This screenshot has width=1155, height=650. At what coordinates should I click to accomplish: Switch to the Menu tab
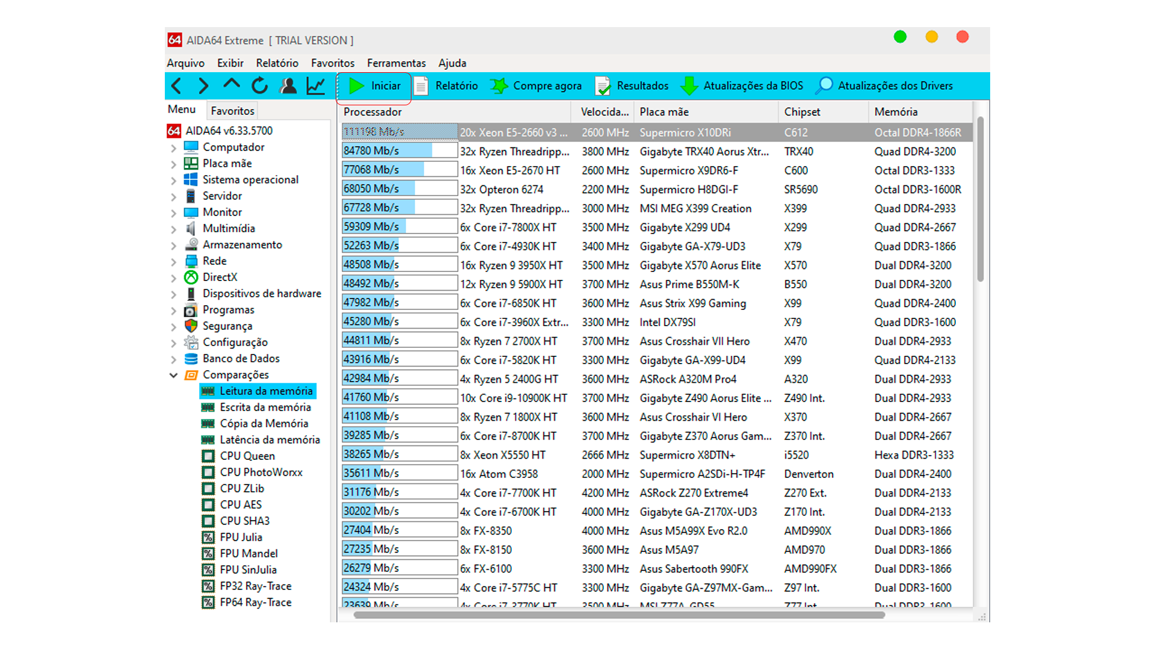click(x=182, y=110)
